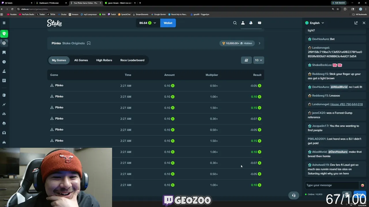Open the casino sidebar icon
The height and width of the screenshot is (207, 369).
[4, 43]
